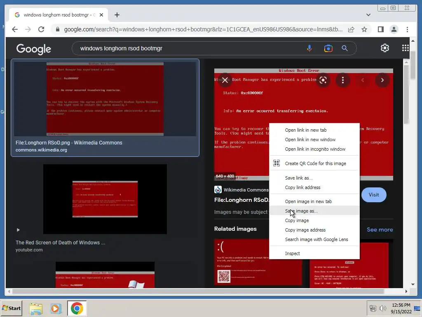This screenshot has height=317, width=422.
Task: Reload the page with the refresh icon
Action: pos(41,29)
